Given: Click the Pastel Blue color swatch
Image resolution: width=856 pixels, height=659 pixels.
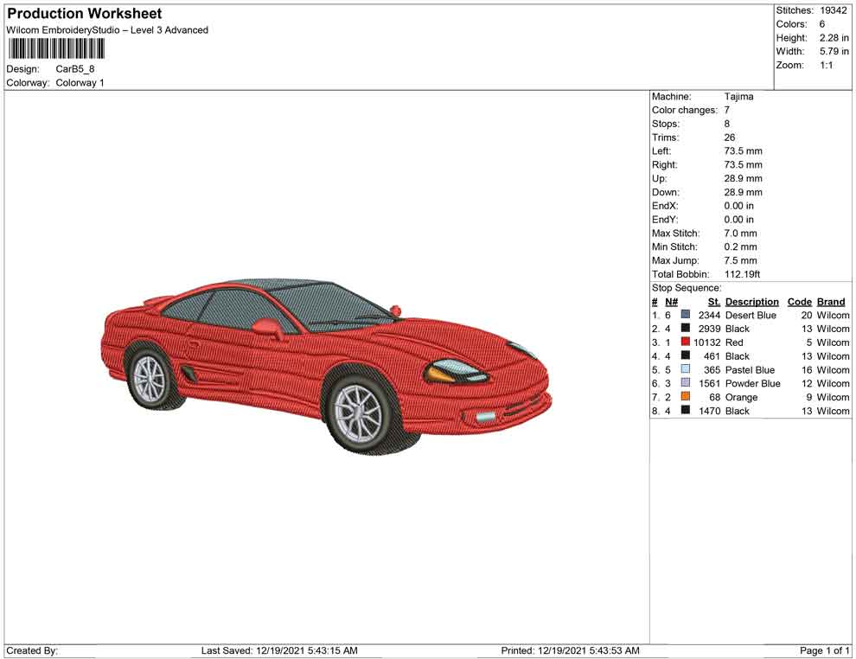Looking at the screenshot, I should [x=686, y=370].
